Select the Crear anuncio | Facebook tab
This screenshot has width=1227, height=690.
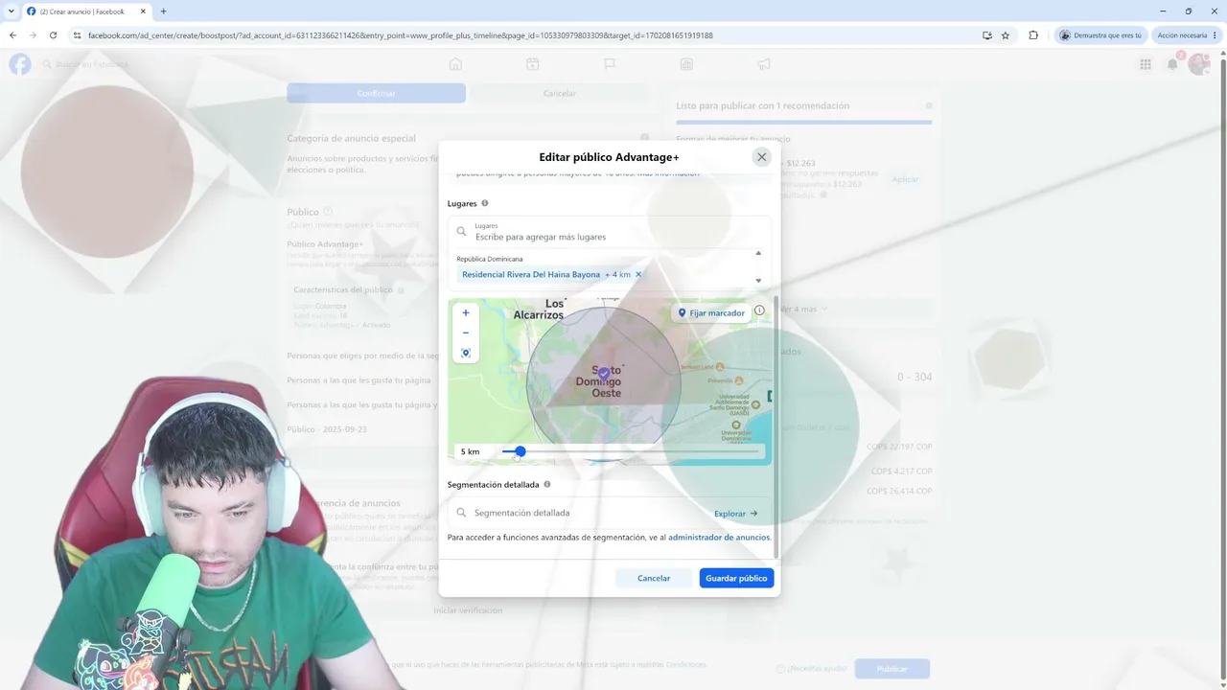(86, 11)
